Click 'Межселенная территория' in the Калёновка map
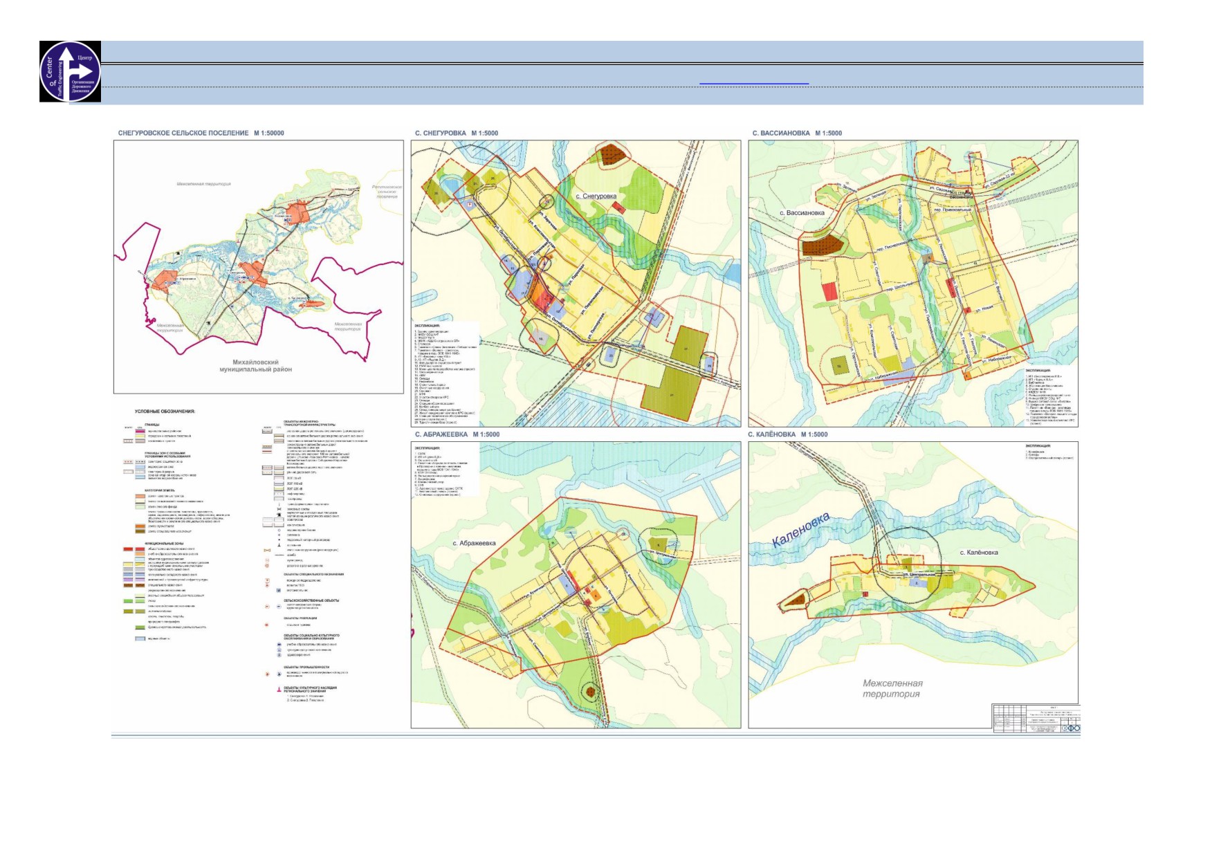The image size is (1212, 857). click(892, 688)
